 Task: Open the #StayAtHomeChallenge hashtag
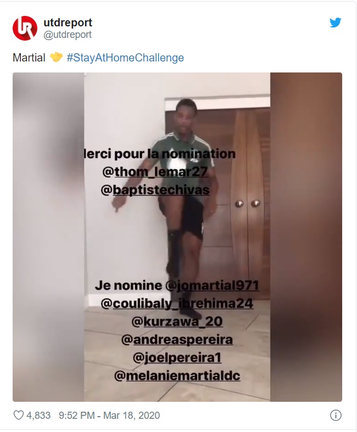[125, 58]
